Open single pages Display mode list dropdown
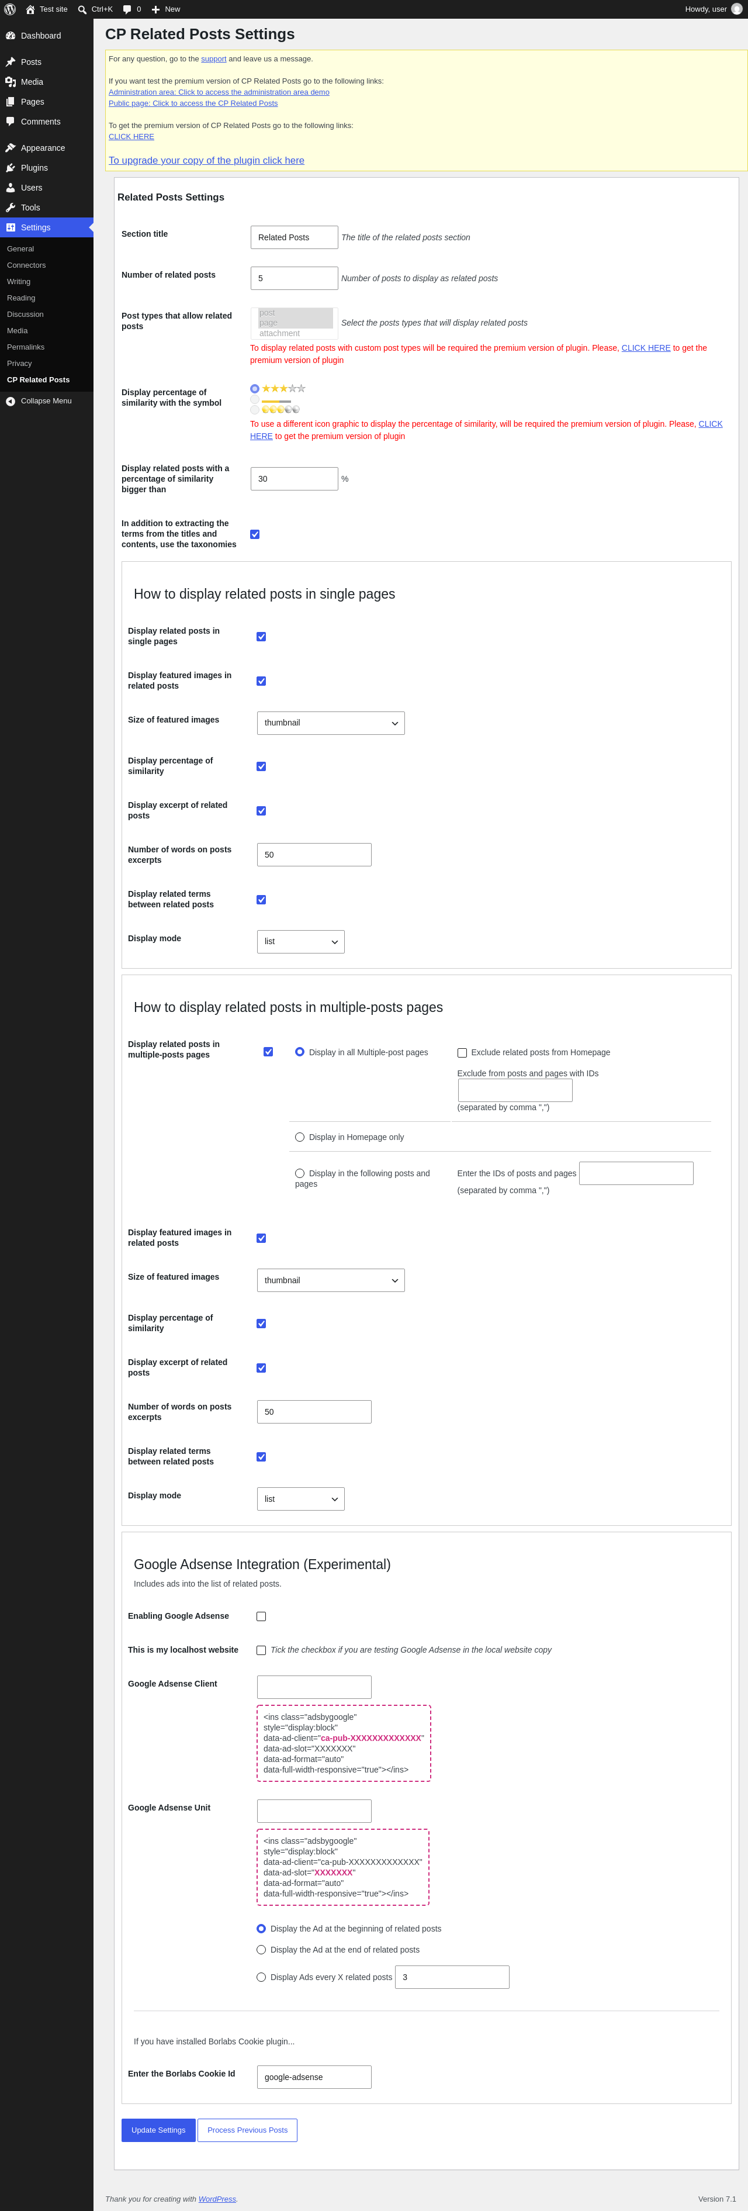 point(301,942)
